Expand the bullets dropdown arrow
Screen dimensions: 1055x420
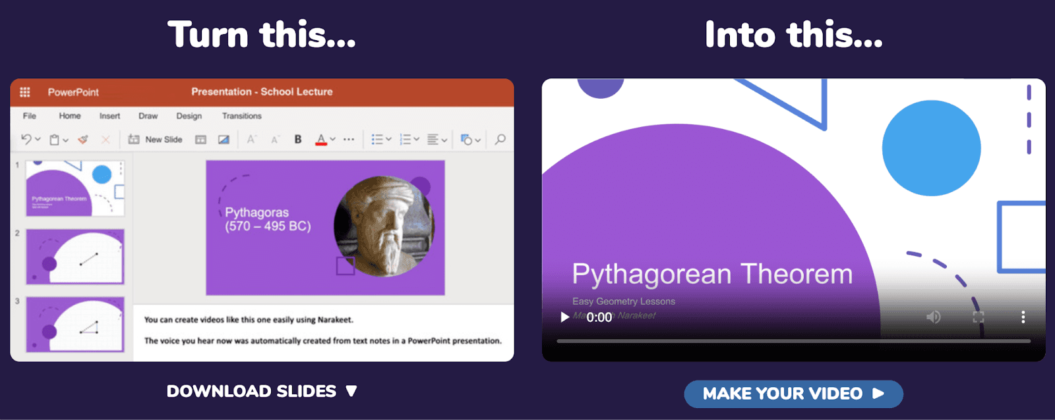click(388, 140)
